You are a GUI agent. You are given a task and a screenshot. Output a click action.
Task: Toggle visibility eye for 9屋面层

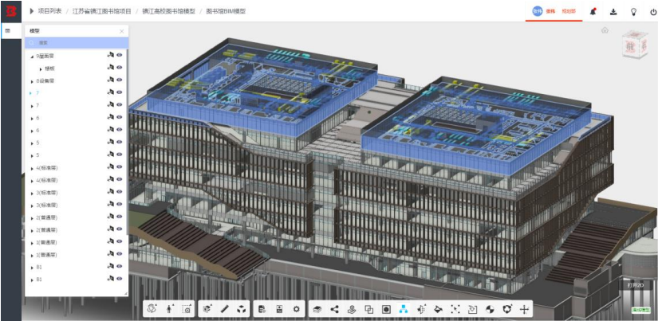click(x=120, y=55)
